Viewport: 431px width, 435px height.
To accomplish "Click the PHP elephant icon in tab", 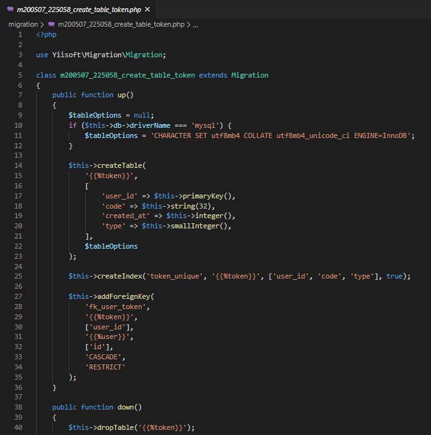I will (x=10, y=10).
